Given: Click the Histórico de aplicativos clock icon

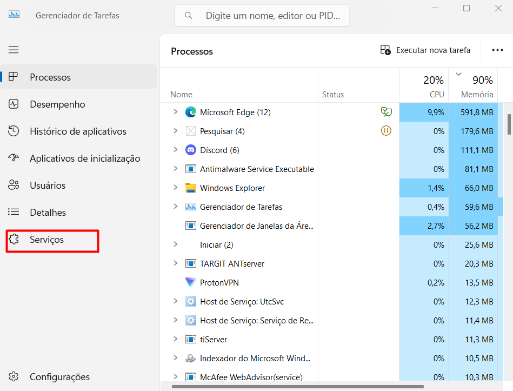Looking at the screenshot, I should (14, 131).
